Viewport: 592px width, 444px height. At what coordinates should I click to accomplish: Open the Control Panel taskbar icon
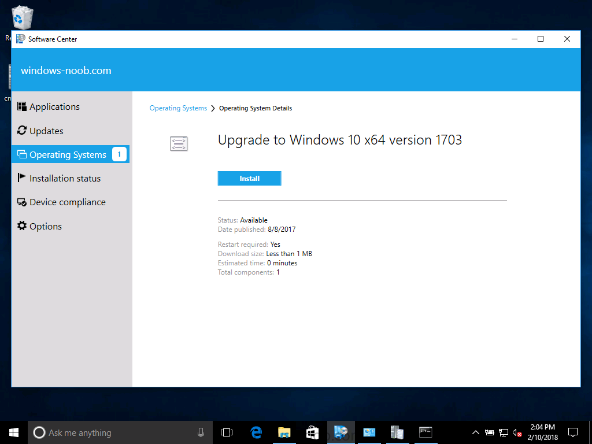369,432
